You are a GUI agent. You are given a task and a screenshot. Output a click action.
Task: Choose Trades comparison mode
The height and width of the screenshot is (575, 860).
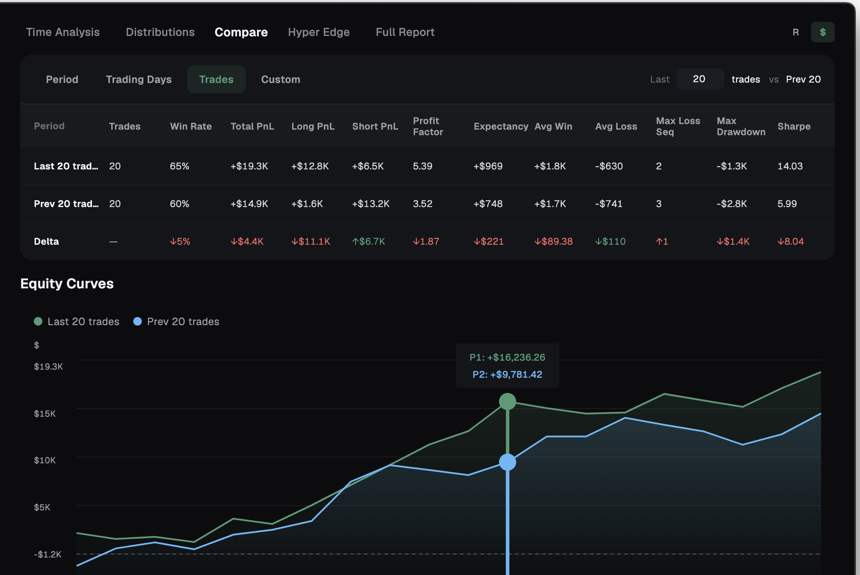(x=216, y=79)
